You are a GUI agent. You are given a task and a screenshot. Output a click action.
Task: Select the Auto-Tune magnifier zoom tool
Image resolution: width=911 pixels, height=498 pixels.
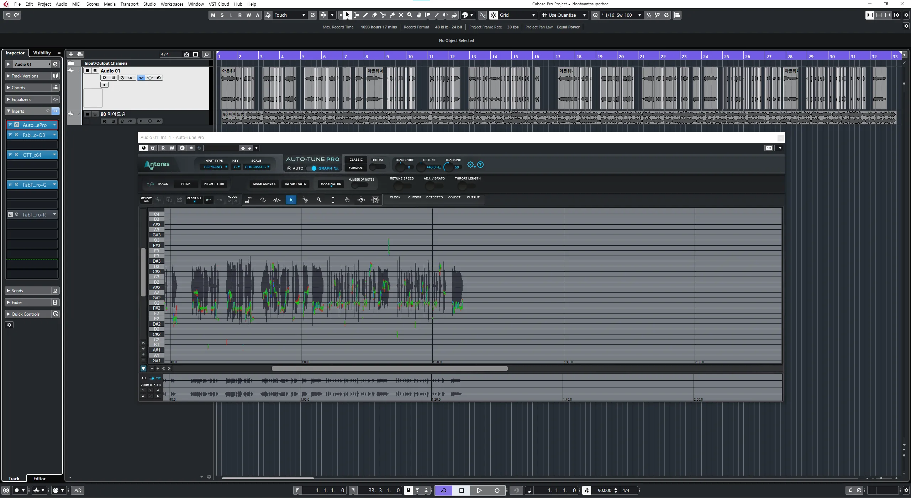pos(319,200)
